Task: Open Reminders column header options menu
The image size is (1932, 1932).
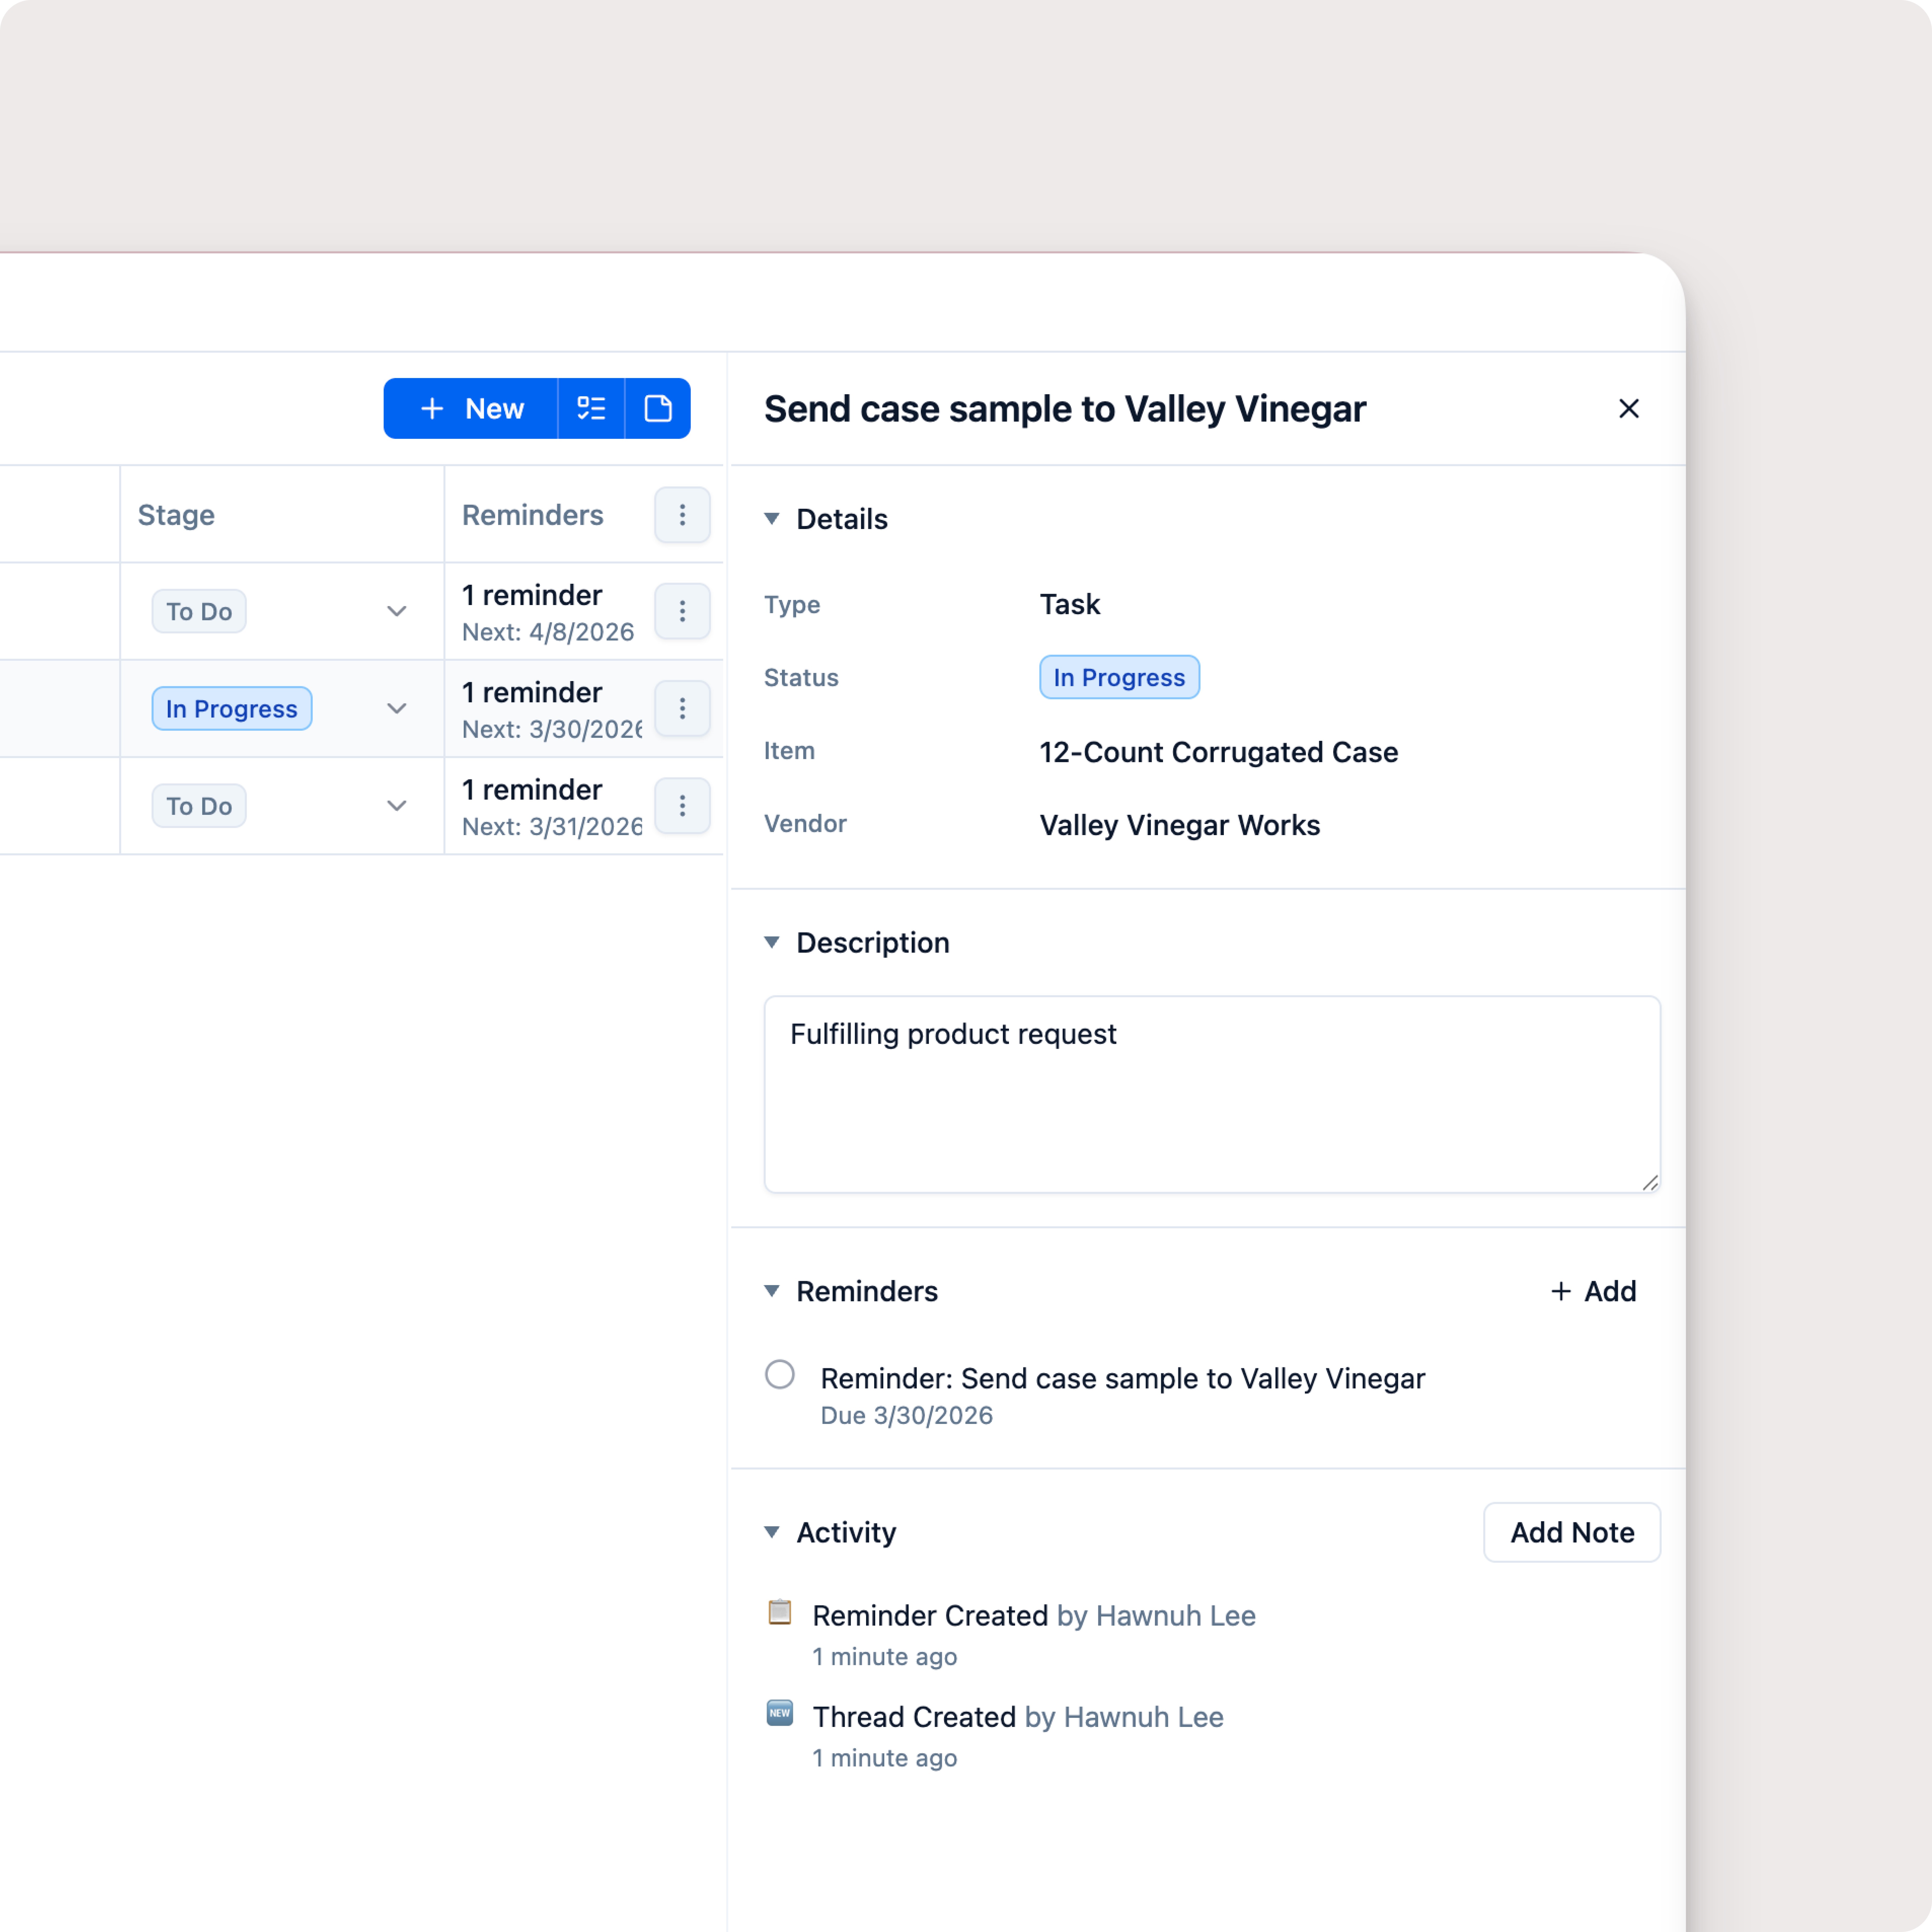Action: coord(682,515)
